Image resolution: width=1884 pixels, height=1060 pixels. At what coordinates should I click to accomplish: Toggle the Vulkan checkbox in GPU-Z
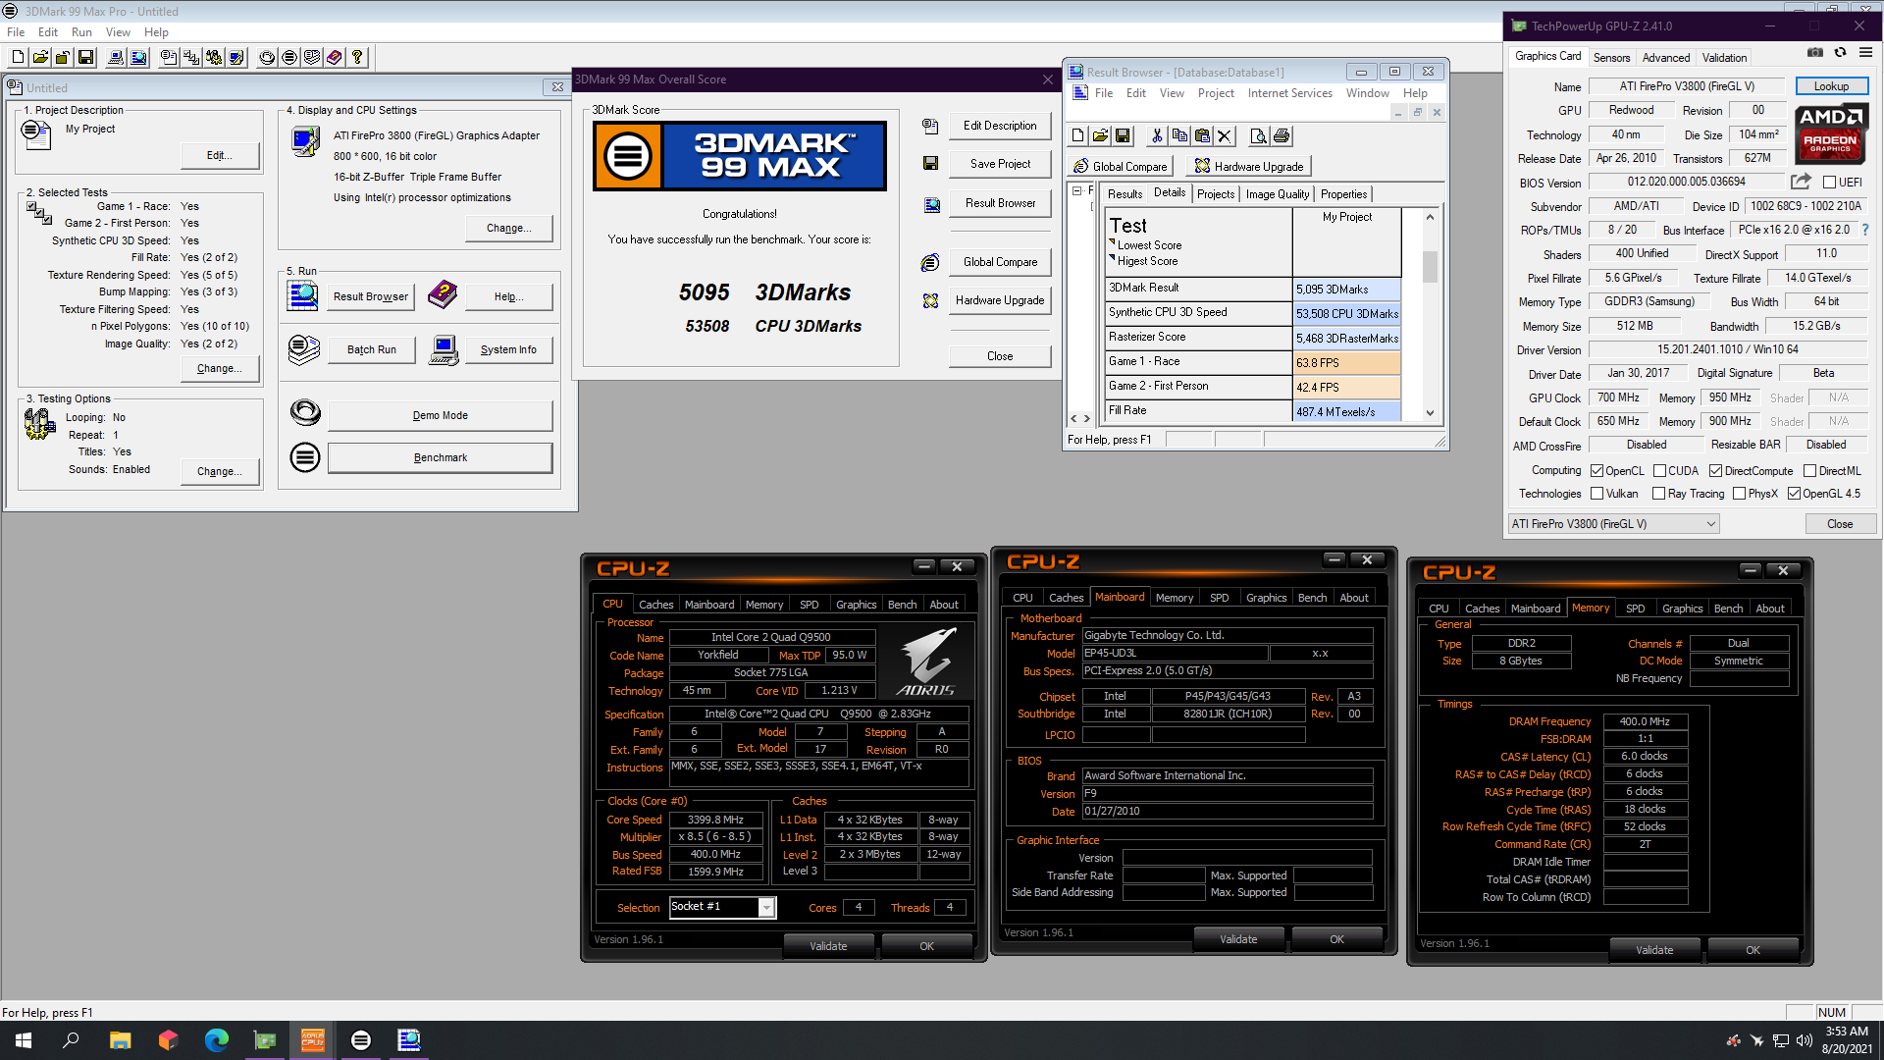[x=1596, y=494]
